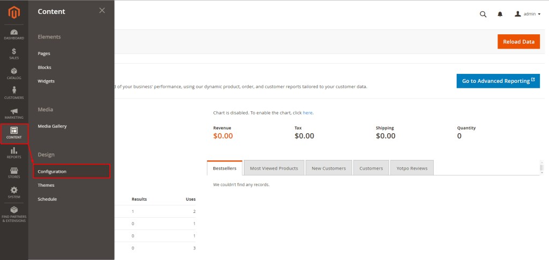
Task: Click the Magento logo icon
Action: point(14,12)
